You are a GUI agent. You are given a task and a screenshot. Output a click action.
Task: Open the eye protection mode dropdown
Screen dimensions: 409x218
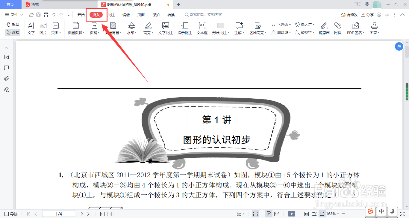[x=240, y=214]
